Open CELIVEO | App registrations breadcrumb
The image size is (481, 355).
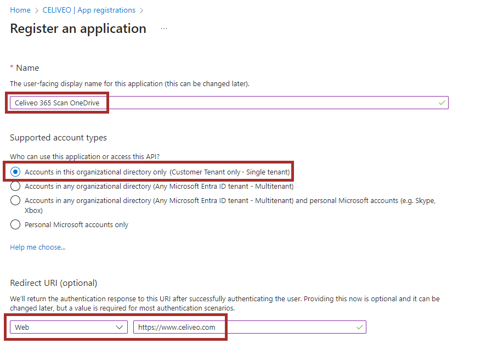(89, 10)
